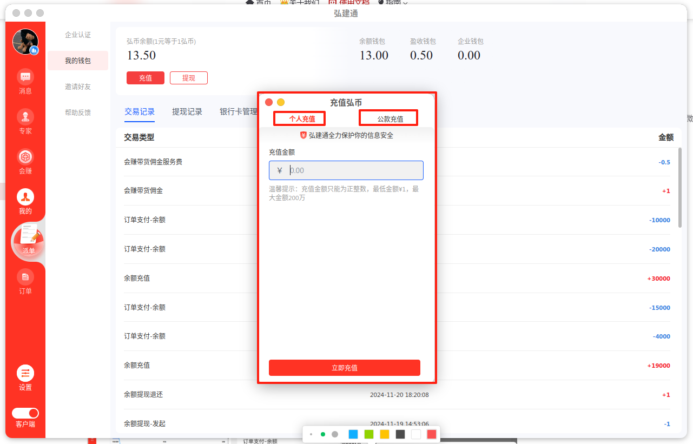
Task: Click the user avatar picture
Action: pos(25,42)
